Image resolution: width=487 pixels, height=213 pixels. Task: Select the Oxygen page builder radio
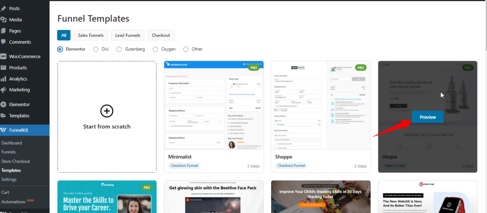(x=156, y=49)
